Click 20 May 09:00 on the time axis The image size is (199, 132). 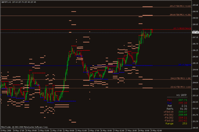[x=31, y=131]
